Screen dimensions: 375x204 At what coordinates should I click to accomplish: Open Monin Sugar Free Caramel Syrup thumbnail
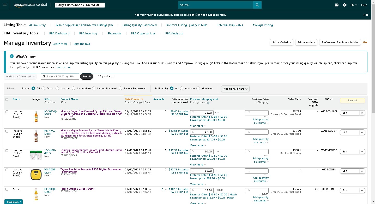click(x=36, y=116)
